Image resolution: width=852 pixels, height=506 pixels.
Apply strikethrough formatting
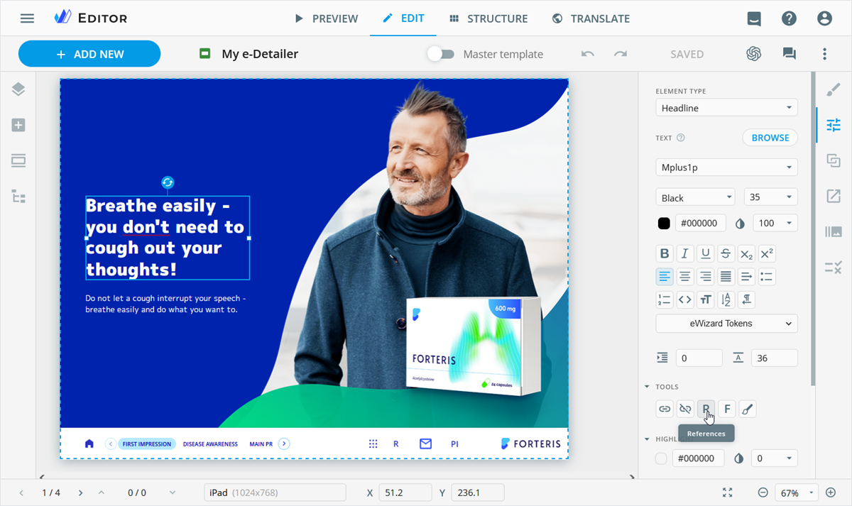point(726,253)
